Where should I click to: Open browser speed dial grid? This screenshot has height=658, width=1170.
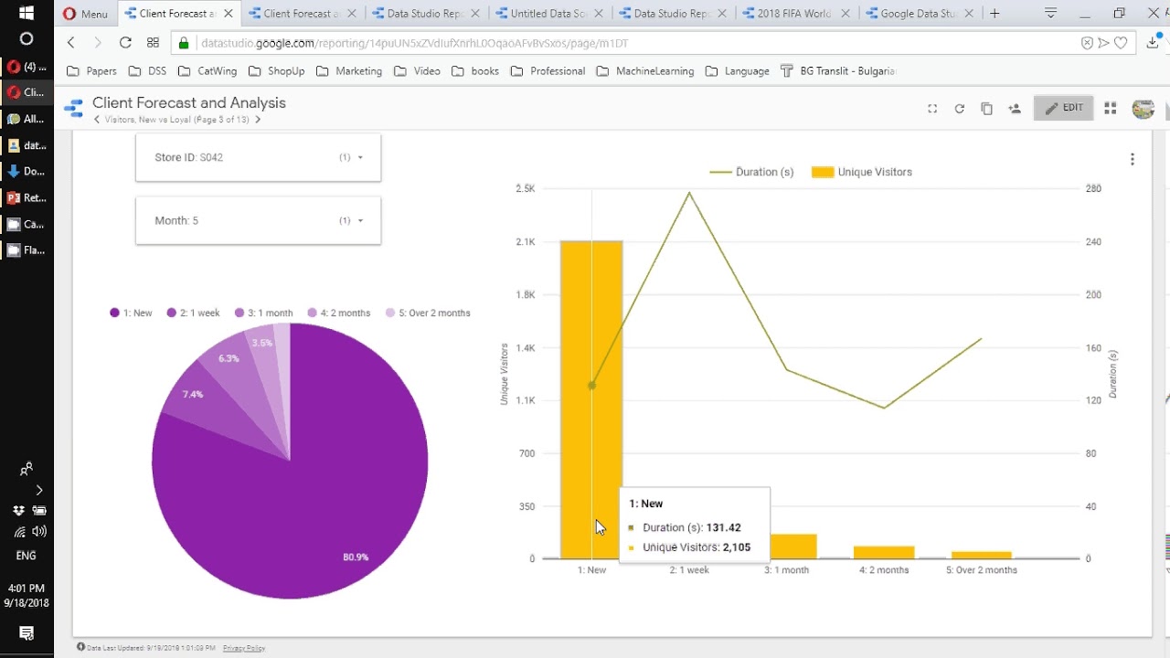pos(153,43)
